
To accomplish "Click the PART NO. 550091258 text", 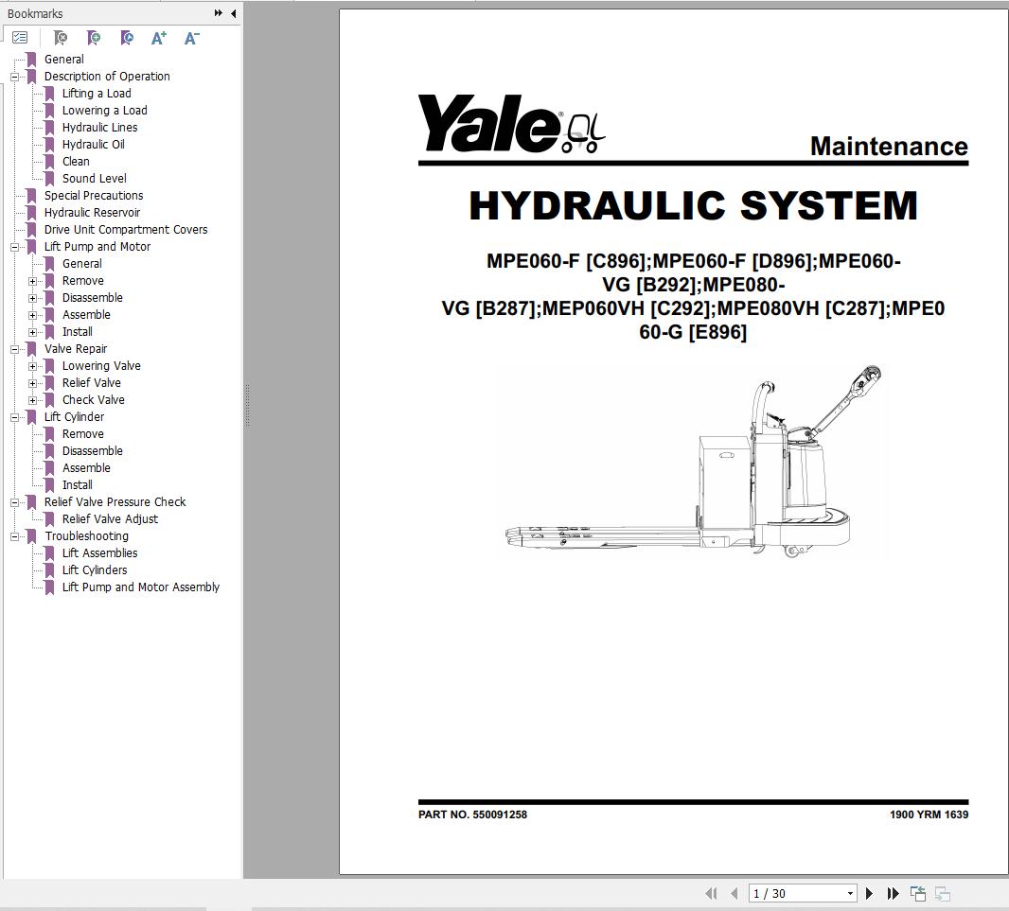I will [x=472, y=815].
